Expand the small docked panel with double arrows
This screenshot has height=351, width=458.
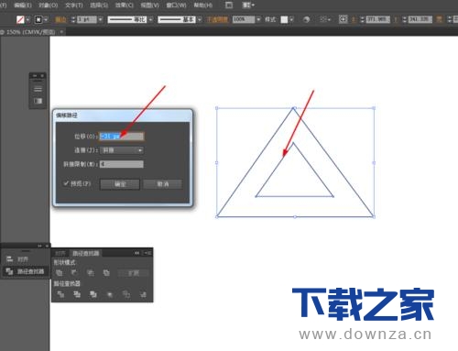[x=35, y=75]
